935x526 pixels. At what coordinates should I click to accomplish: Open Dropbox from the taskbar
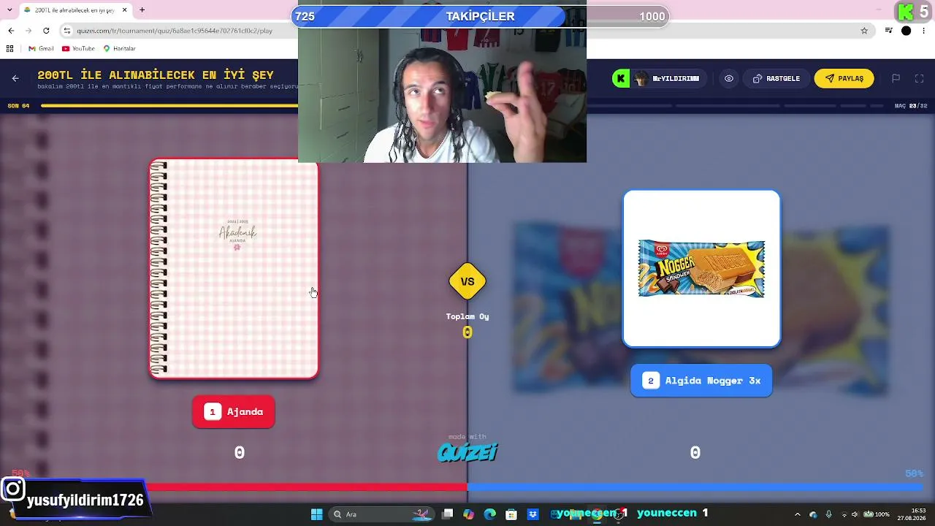click(x=533, y=514)
